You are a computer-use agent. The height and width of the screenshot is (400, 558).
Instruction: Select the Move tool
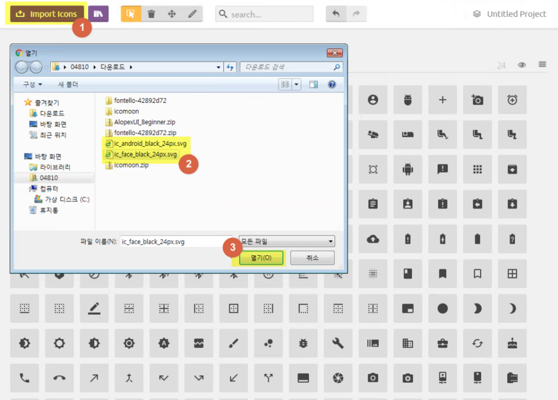(x=172, y=14)
